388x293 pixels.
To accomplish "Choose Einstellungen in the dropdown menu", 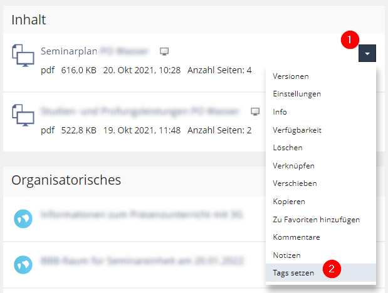I will tap(296, 94).
